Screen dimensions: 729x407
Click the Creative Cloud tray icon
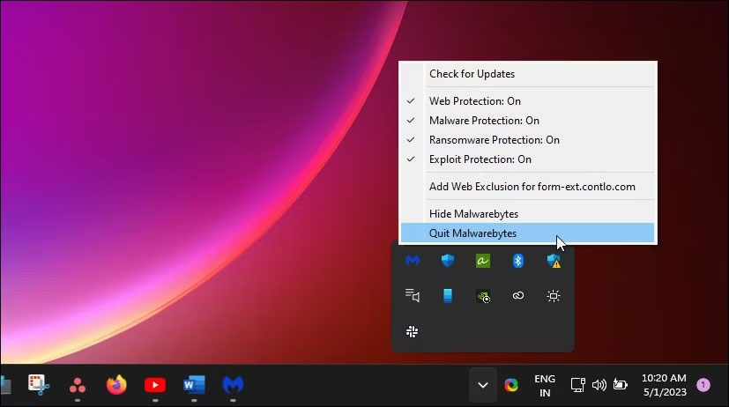pyautogui.click(x=518, y=296)
